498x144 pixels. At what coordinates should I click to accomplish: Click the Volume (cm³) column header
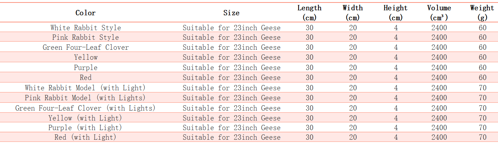(439, 12)
